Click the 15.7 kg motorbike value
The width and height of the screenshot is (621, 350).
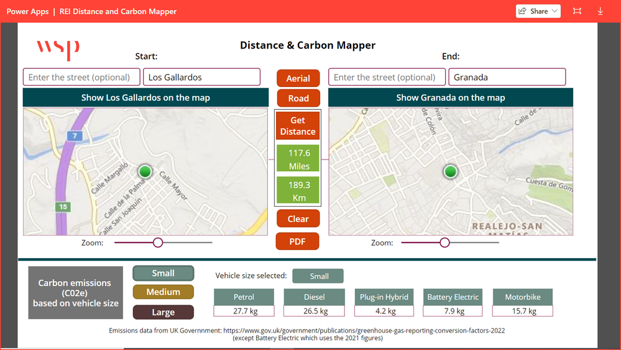tap(522, 311)
